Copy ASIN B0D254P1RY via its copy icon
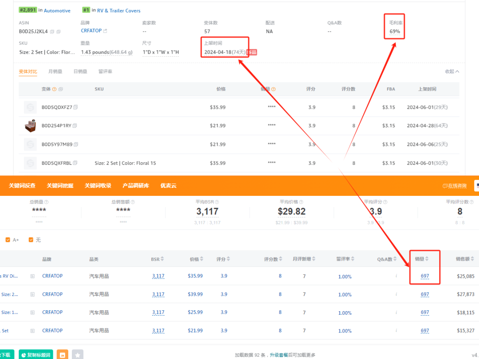 (x=75, y=125)
